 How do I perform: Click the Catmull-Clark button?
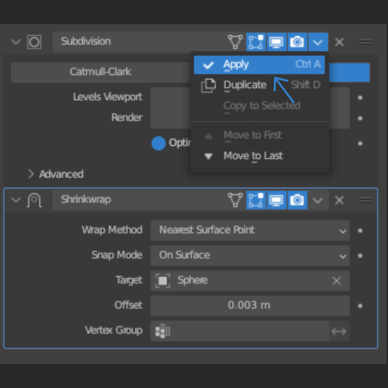[x=100, y=72]
